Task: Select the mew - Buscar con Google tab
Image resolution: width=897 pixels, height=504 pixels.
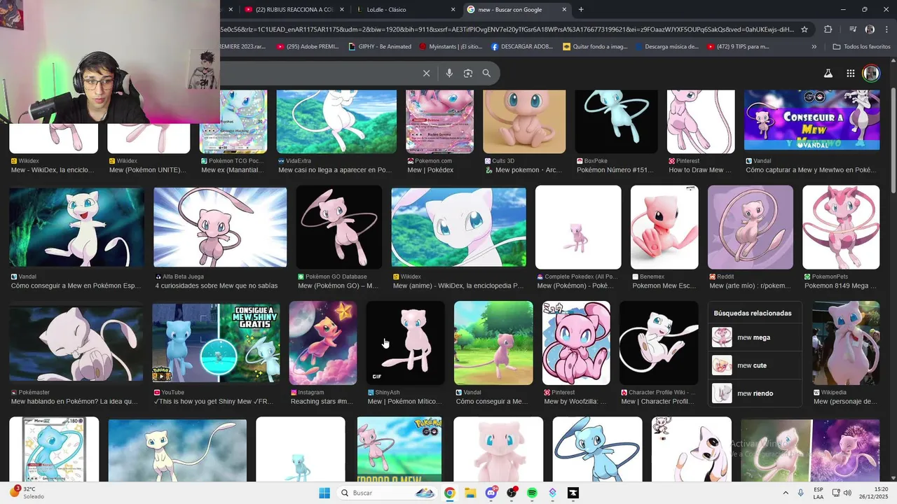Action: tap(516, 10)
